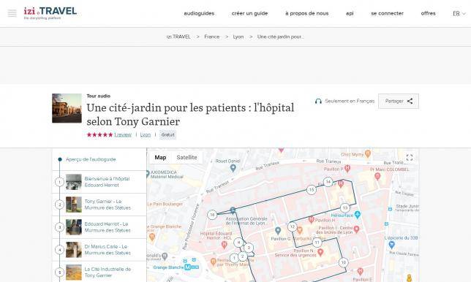Viewport: 471px width, 282px height.
Task: Open Dr Marius Carle - Le Murmure des Statues
Action: pos(99,250)
